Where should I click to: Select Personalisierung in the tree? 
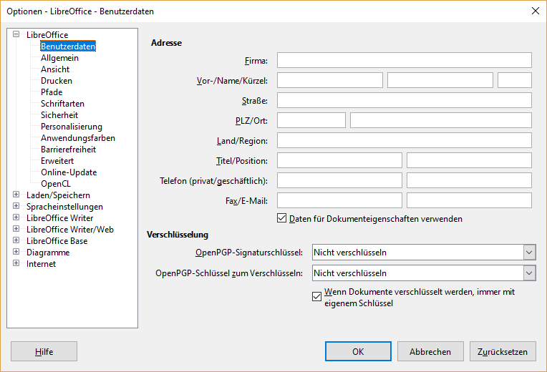pyautogui.click(x=72, y=127)
